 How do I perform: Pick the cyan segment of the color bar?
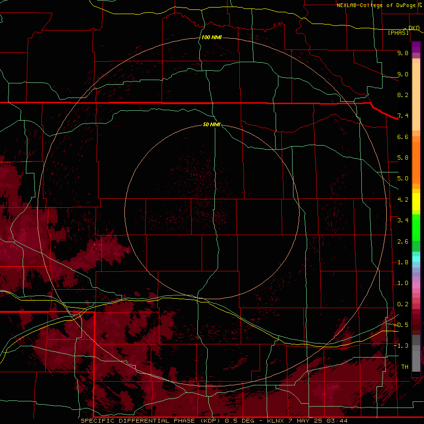pyautogui.click(x=416, y=259)
